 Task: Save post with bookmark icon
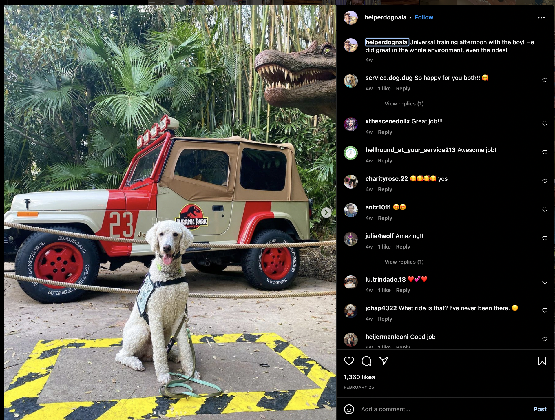click(x=542, y=361)
